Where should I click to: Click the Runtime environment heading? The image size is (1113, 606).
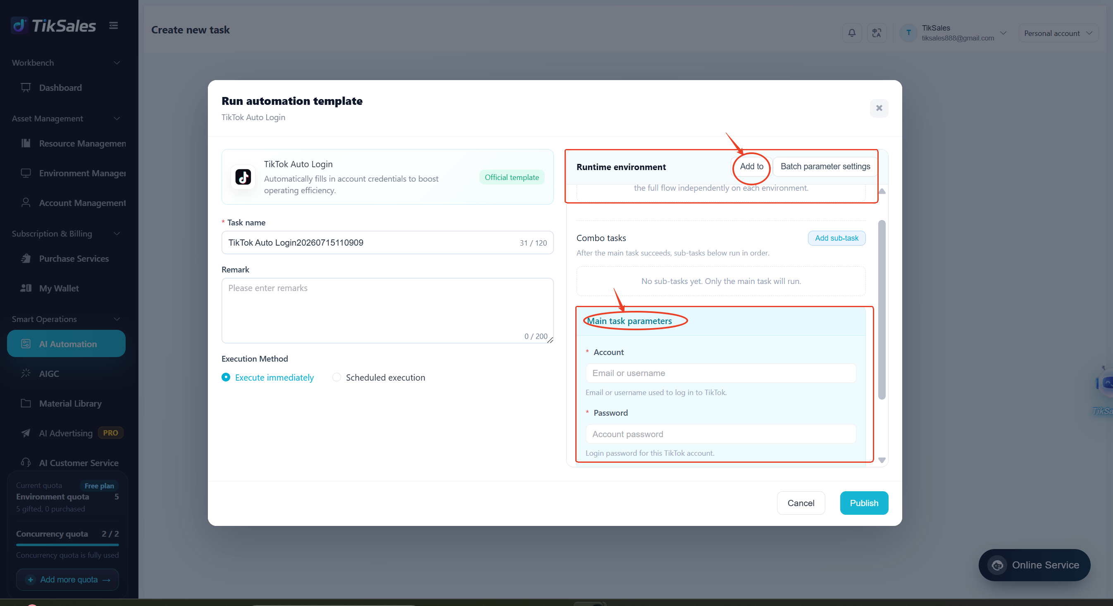(x=621, y=167)
